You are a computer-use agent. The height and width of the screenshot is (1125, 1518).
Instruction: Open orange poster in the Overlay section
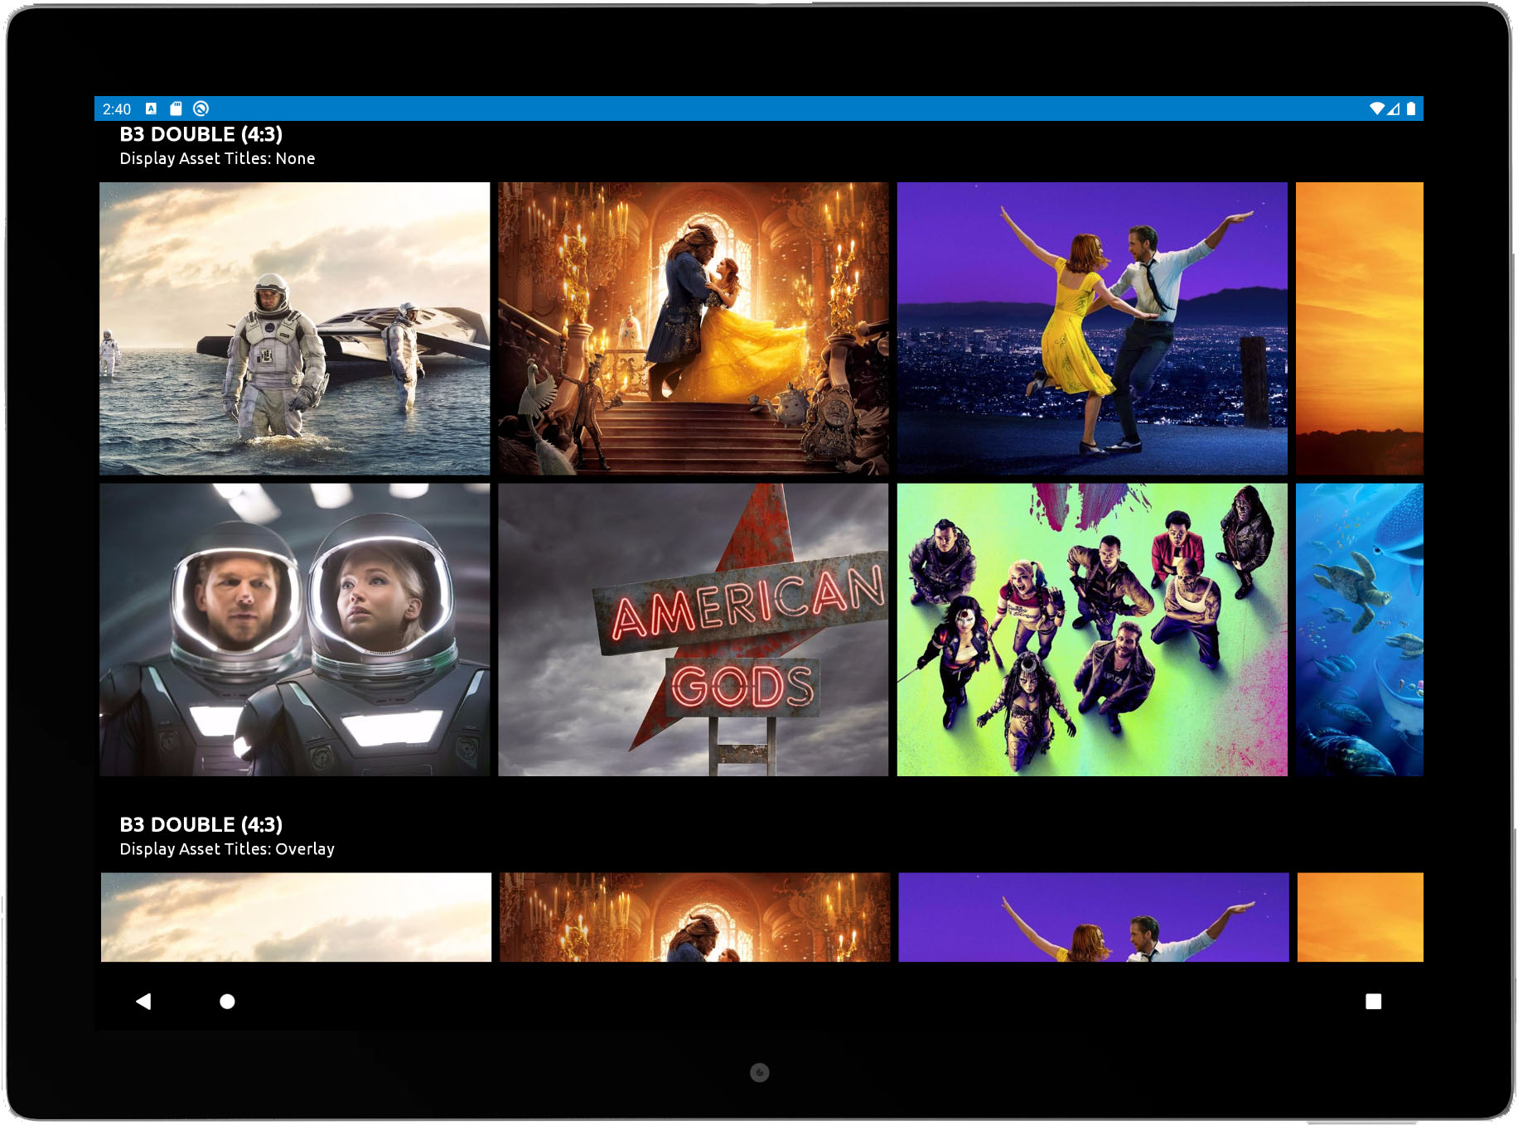pyautogui.click(x=1361, y=917)
